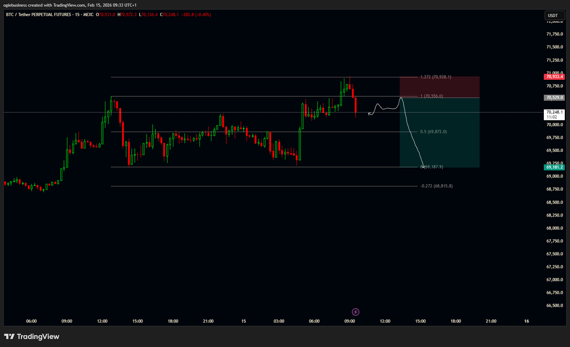Click the gray 70,529.0 entry price tag
Image resolution: width=570 pixels, height=347 pixels.
pyautogui.click(x=554, y=97)
